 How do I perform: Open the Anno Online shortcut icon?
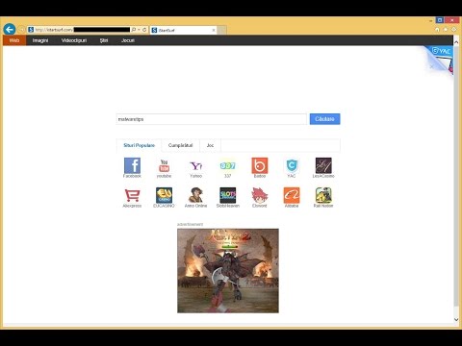pos(195,195)
